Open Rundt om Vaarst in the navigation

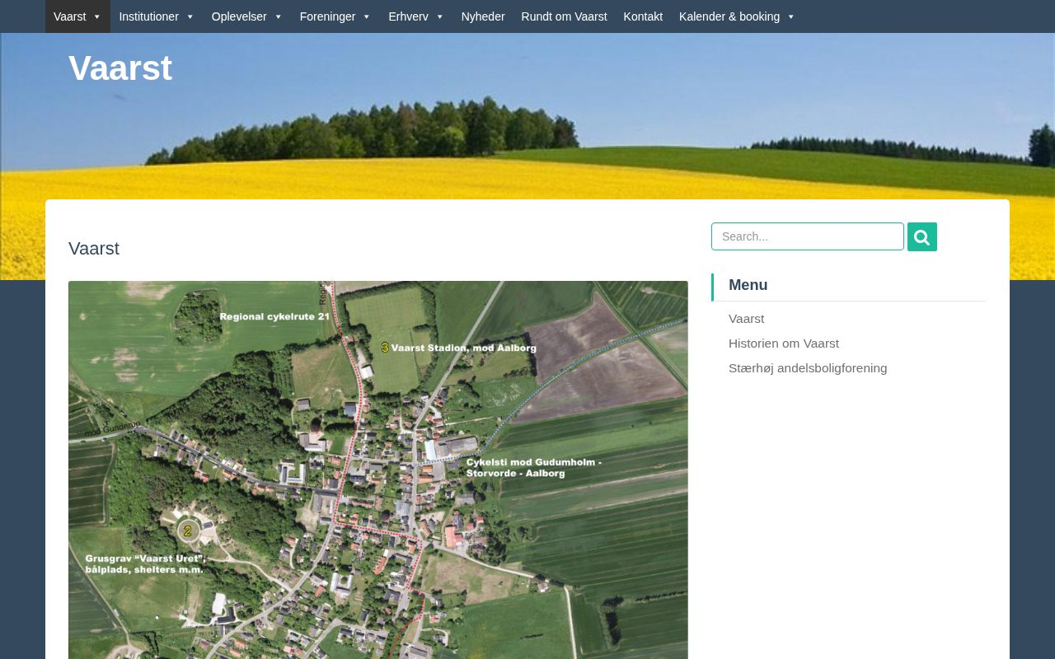tap(564, 16)
